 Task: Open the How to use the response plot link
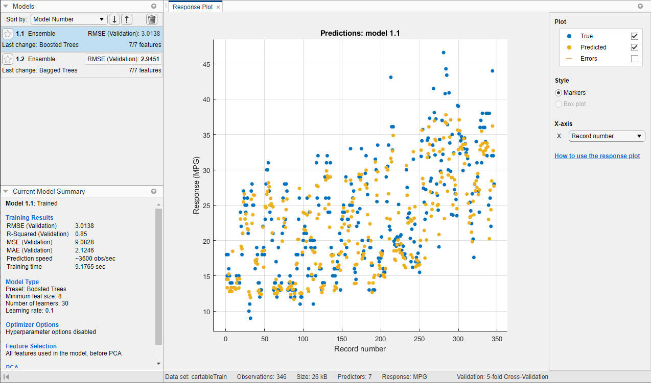pyautogui.click(x=597, y=156)
